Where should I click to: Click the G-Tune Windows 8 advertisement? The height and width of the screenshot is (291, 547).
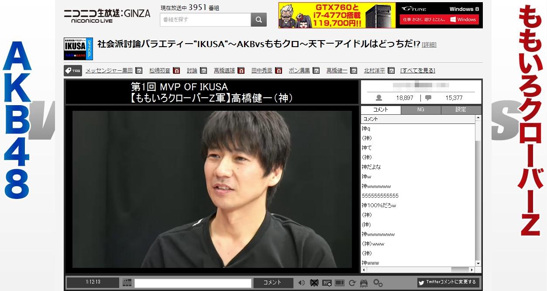(x=439, y=15)
